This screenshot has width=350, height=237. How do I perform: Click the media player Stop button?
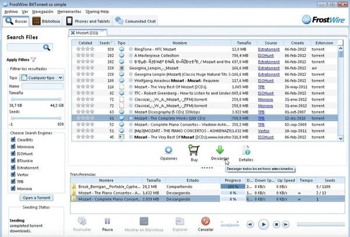(276, 224)
